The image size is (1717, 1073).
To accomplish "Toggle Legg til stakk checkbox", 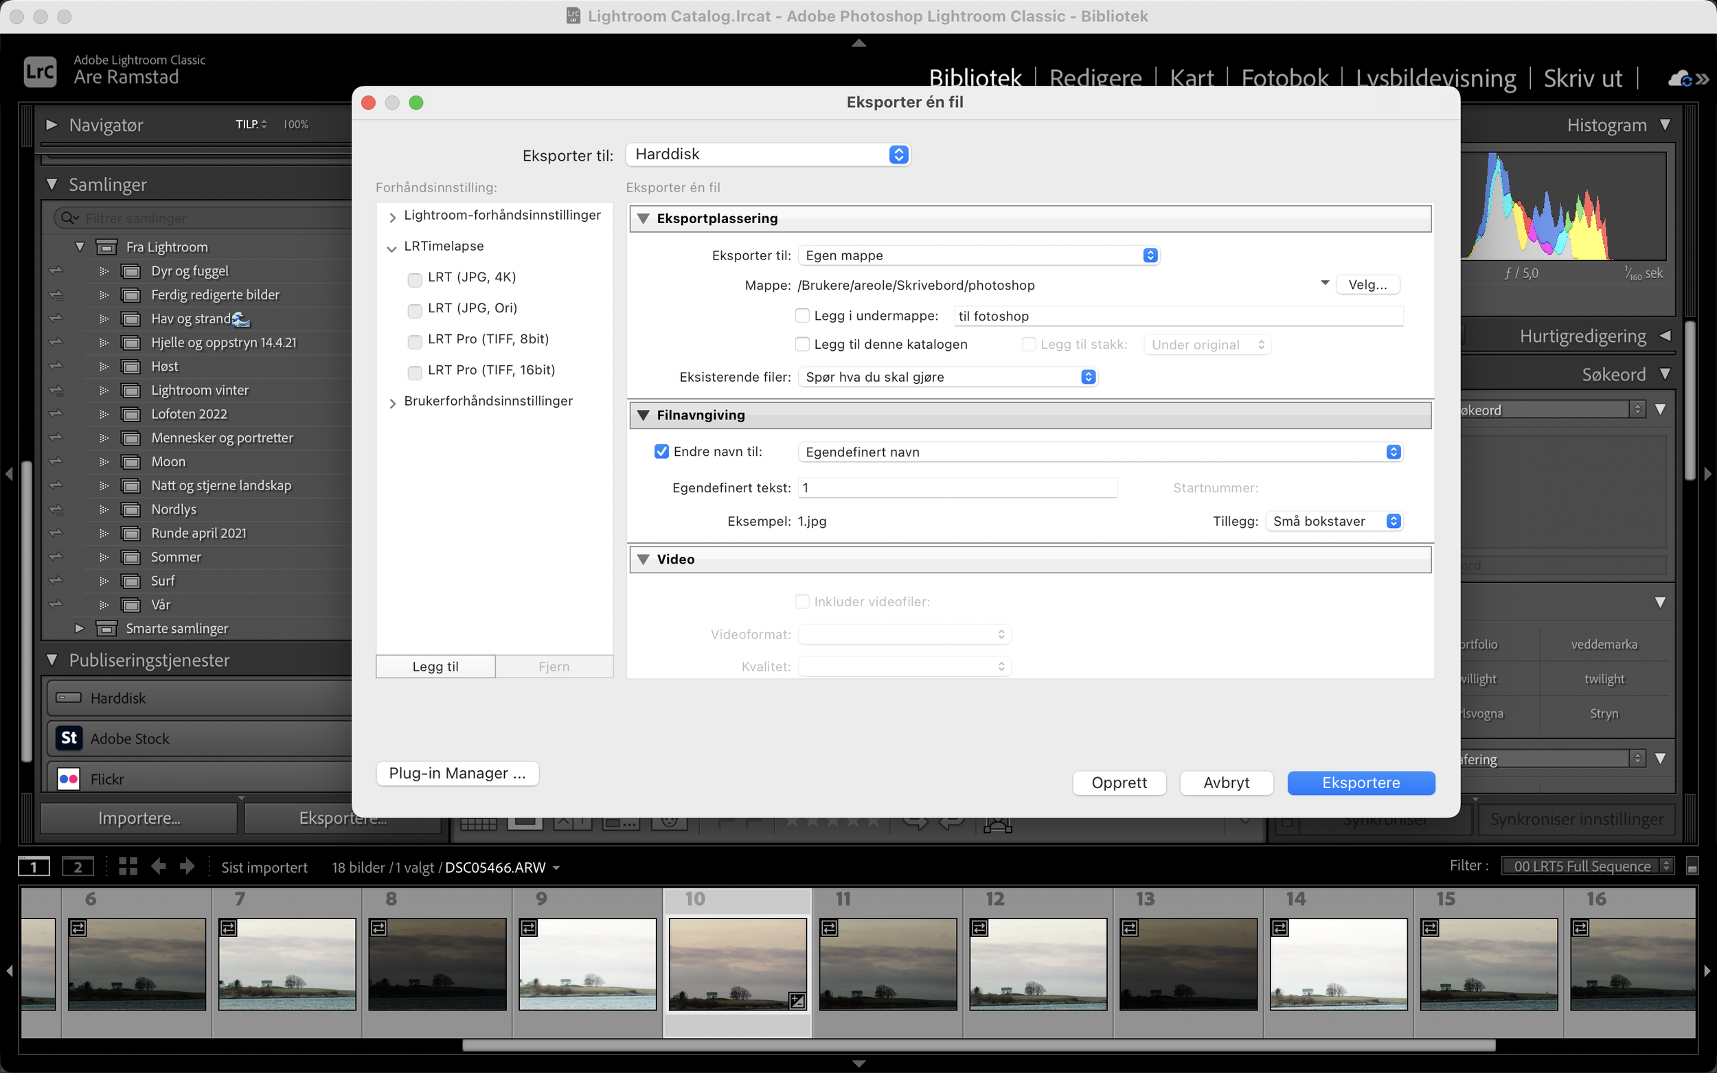I will pos(1029,344).
